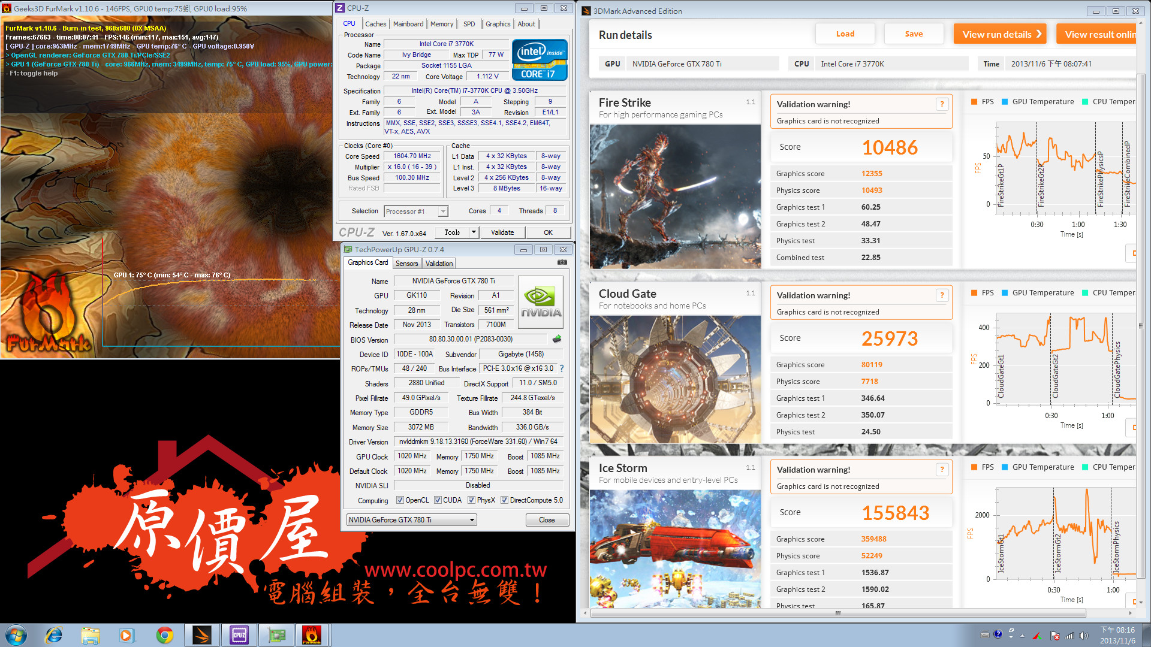
Task: Click the Close button in GPU-Z
Action: pos(547,520)
